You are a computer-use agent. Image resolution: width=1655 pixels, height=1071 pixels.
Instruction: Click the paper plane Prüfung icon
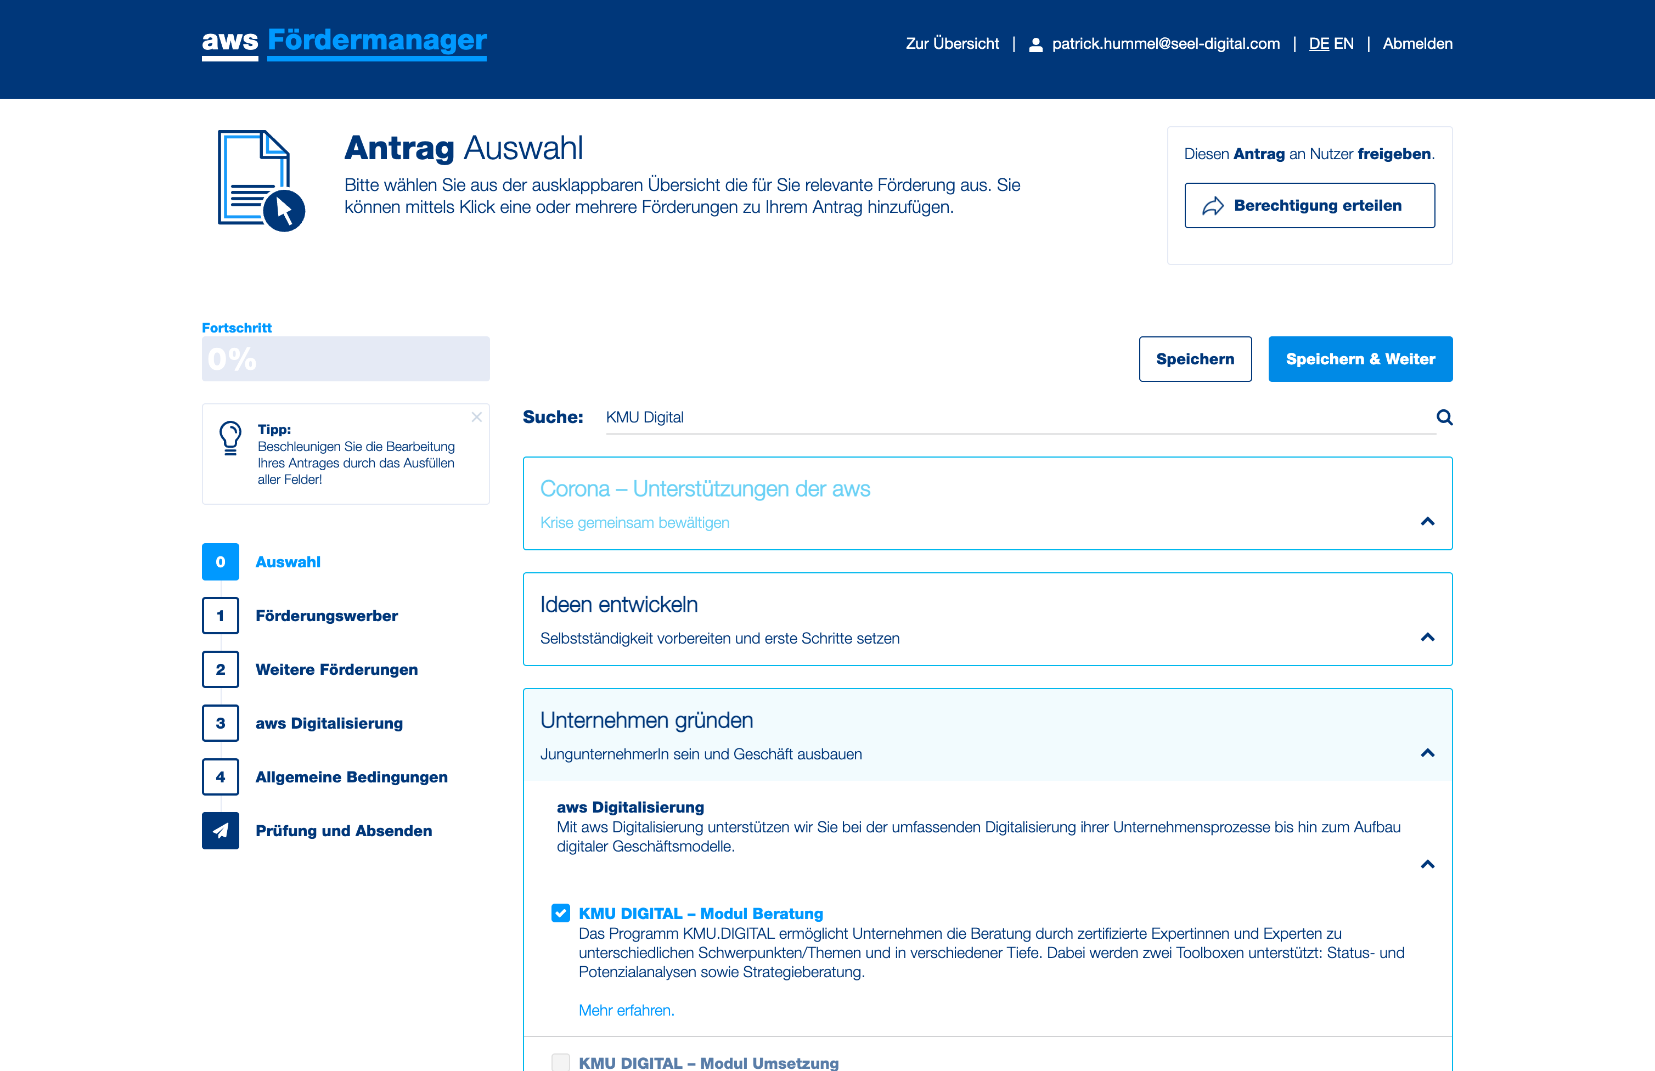click(x=221, y=830)
